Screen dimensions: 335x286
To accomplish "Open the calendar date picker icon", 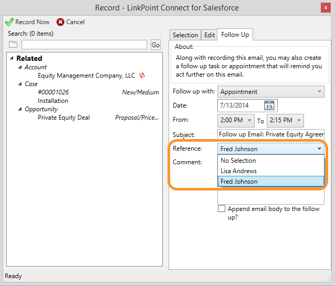I will 269,105.
